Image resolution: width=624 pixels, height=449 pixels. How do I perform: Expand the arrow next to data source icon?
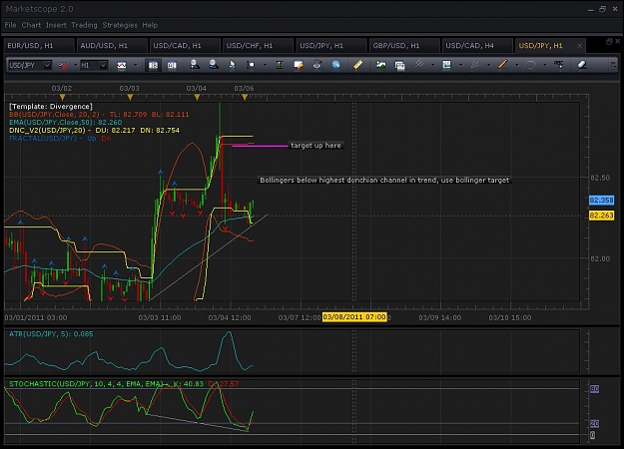coord(75,65)
